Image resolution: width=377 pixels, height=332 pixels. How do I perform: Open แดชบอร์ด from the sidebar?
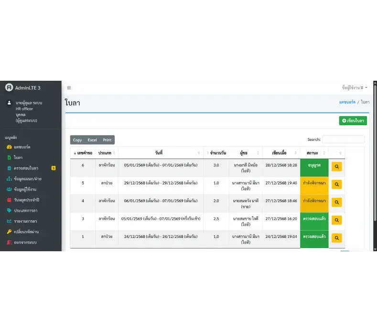click(x=22, y=147)
